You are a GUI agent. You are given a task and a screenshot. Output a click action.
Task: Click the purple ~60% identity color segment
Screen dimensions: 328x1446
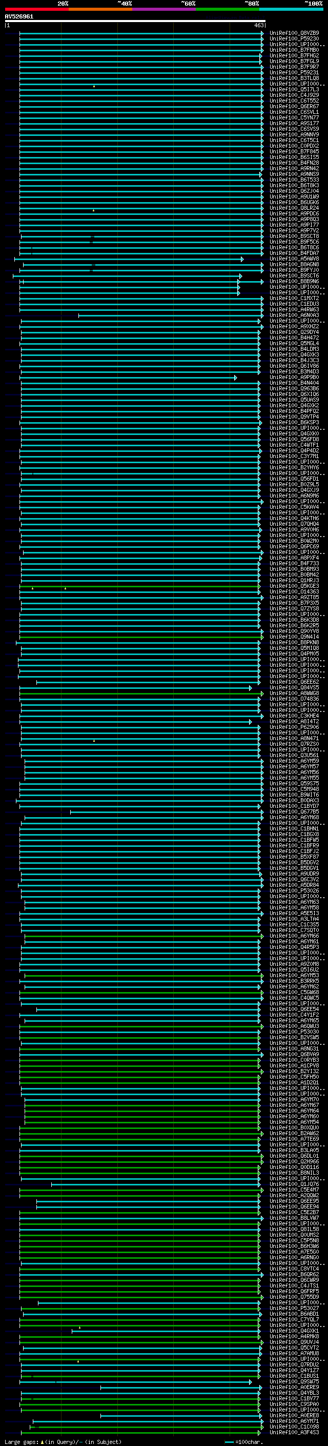coord(165,9)
